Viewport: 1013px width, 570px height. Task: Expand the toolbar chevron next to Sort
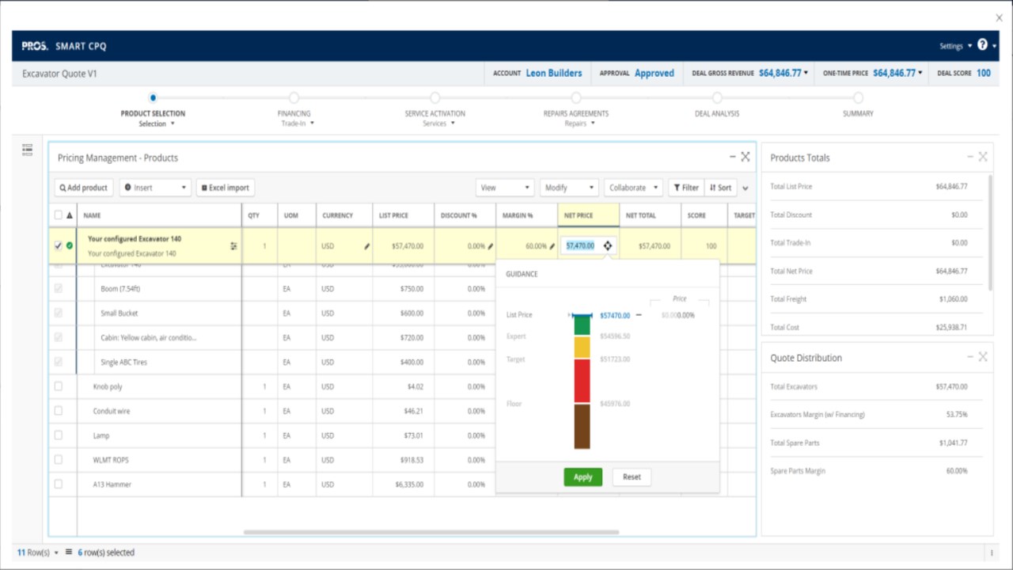pyautogui.click(x=746, y=188)
